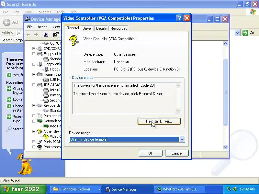Switch to the Driver tab
Viewport: 259px width, 194px height.
pyautogui.click(x=87, y=28)
